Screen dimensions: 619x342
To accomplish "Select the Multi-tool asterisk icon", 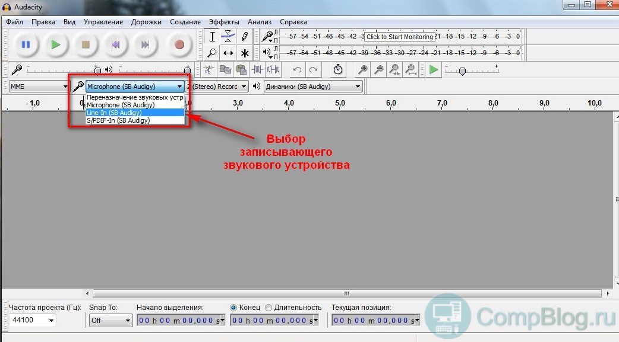I will pos(244,53).
